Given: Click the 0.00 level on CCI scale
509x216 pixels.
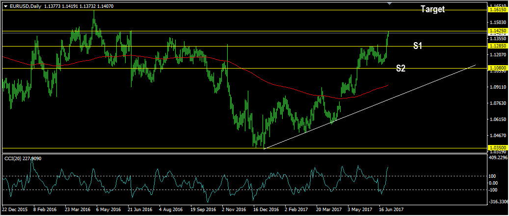Looking at the screenshot, I should (x=494, y=183).
